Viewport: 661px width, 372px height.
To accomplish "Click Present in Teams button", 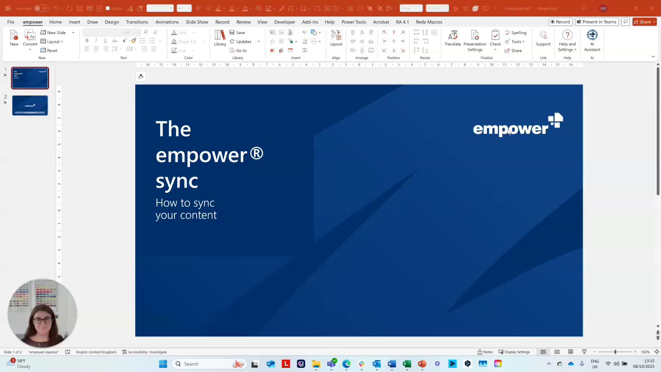I will 597,22.
